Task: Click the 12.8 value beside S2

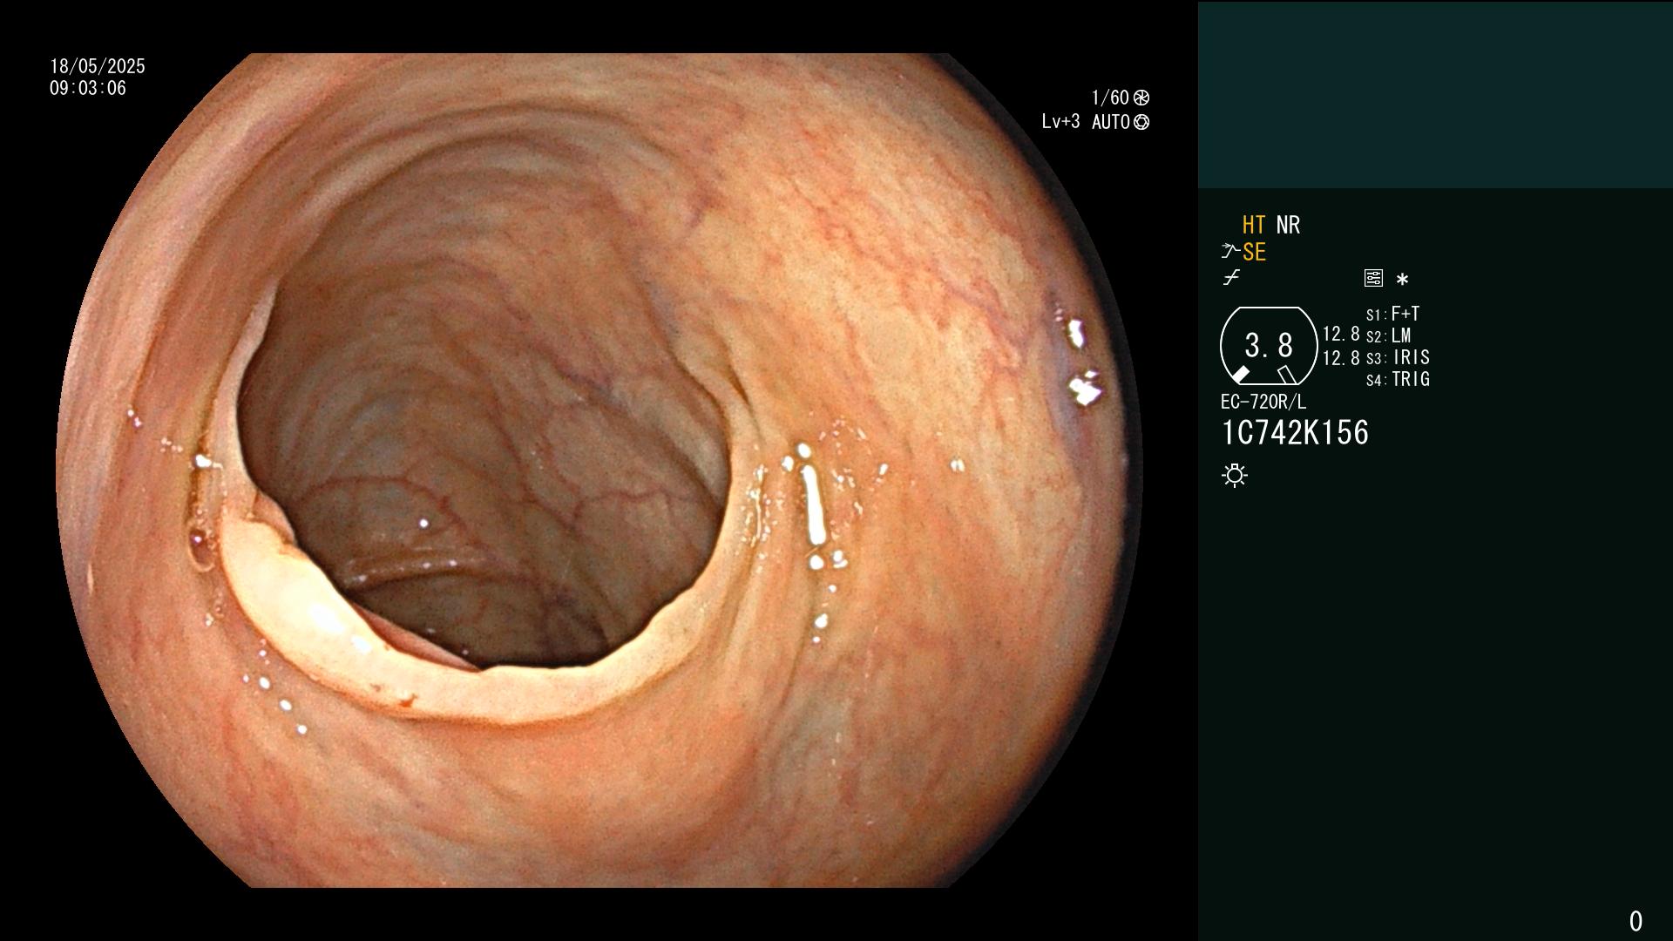Action: point(1341,335)
